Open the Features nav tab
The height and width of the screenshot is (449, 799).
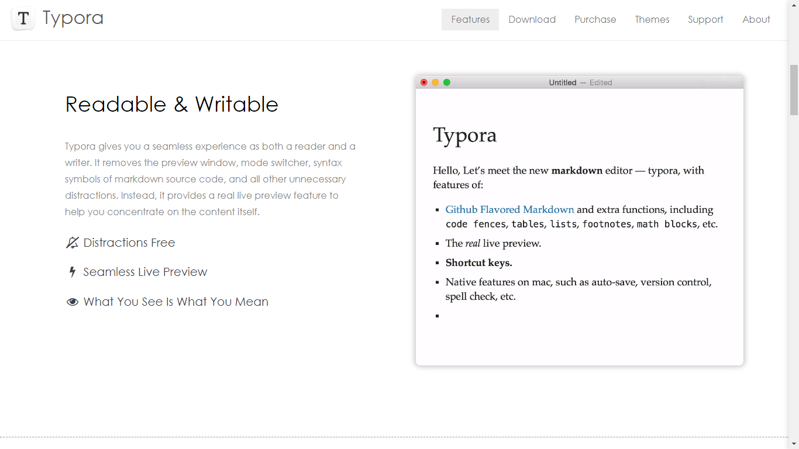click(x=470, y=19)
